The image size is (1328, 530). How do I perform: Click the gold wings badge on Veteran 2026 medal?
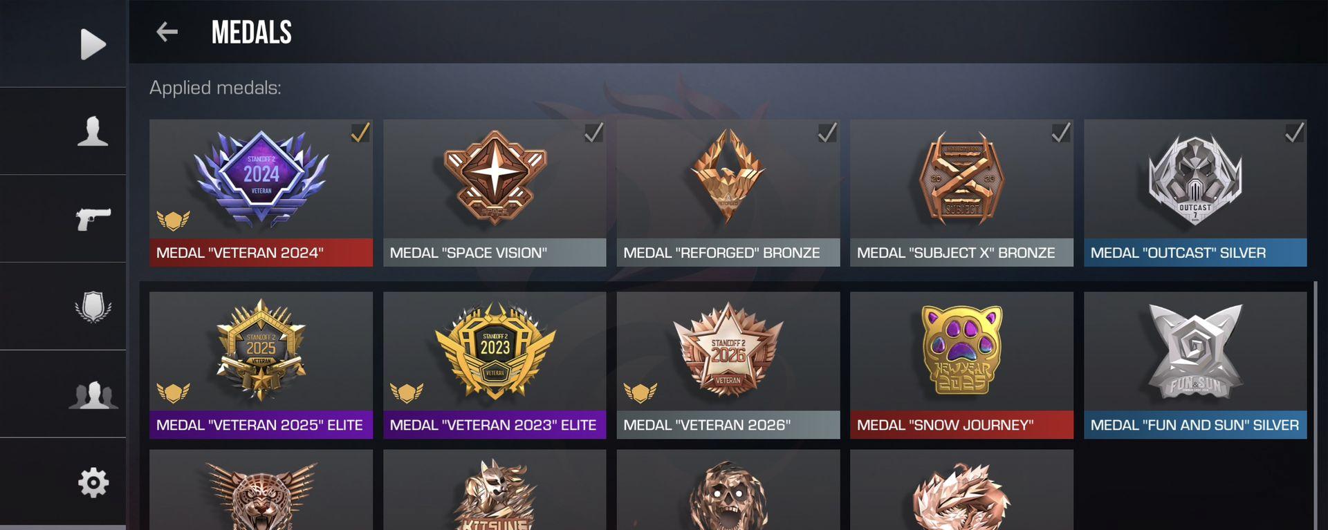coord(640,392)
